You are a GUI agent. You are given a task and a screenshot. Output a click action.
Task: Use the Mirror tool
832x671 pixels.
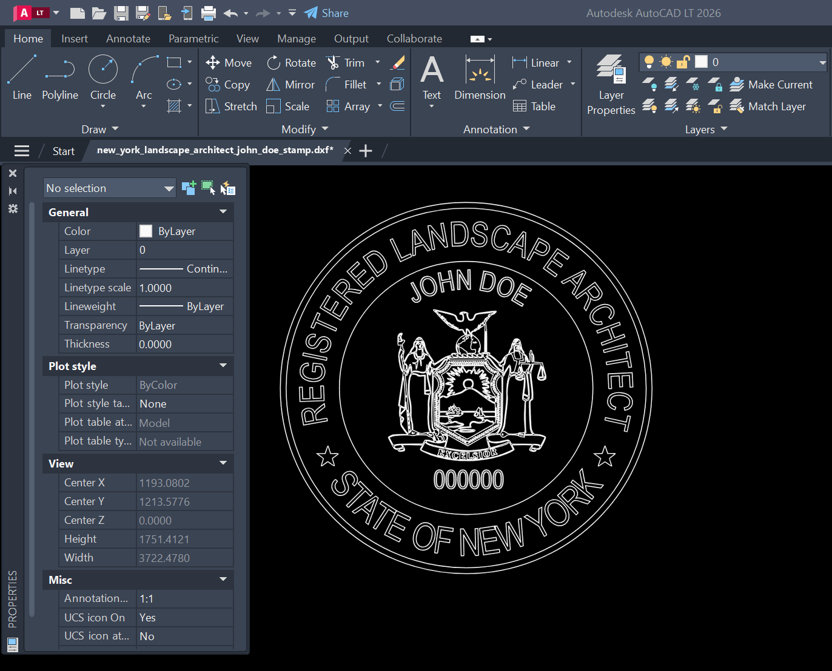[x=290, y=85]
